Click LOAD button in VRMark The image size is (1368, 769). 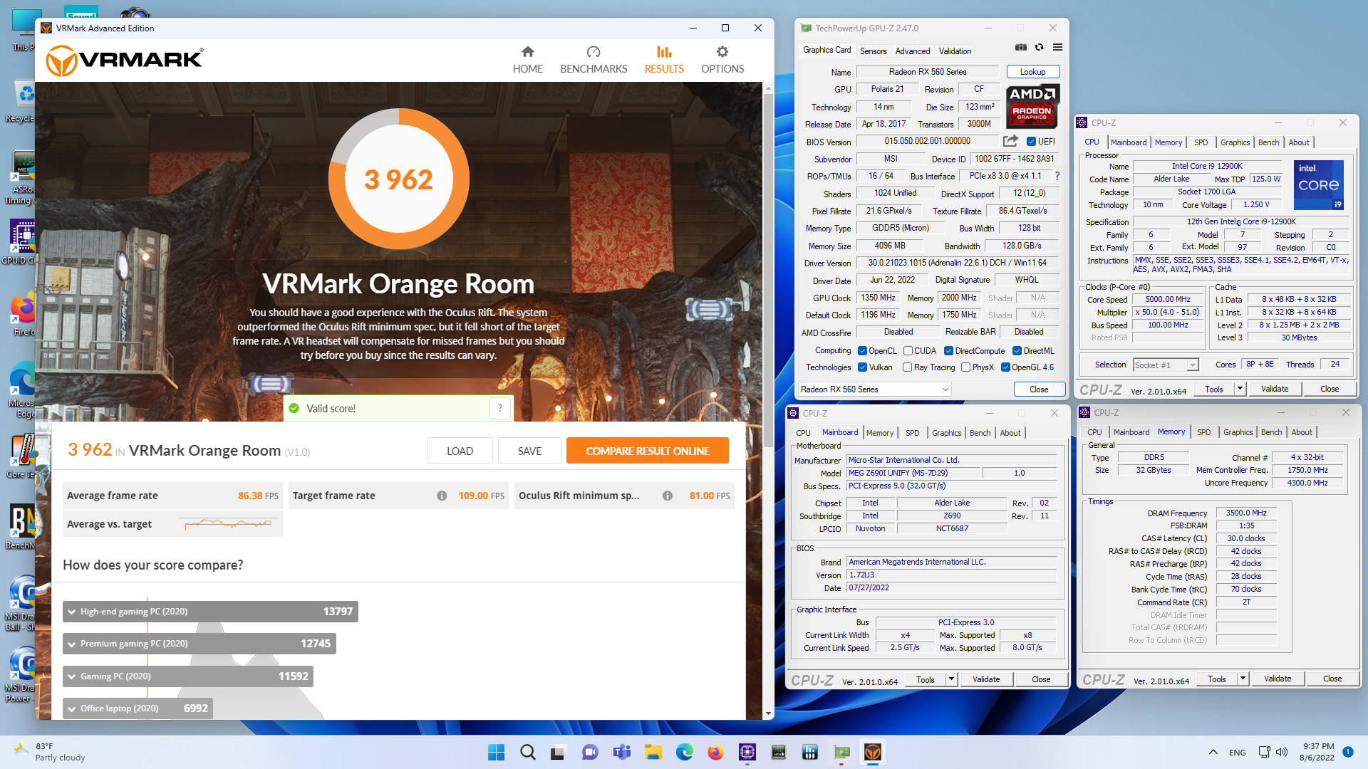pos(460,451)
